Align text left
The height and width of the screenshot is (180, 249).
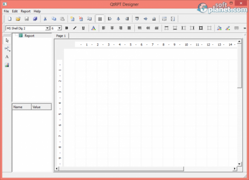tap(104, 28)
